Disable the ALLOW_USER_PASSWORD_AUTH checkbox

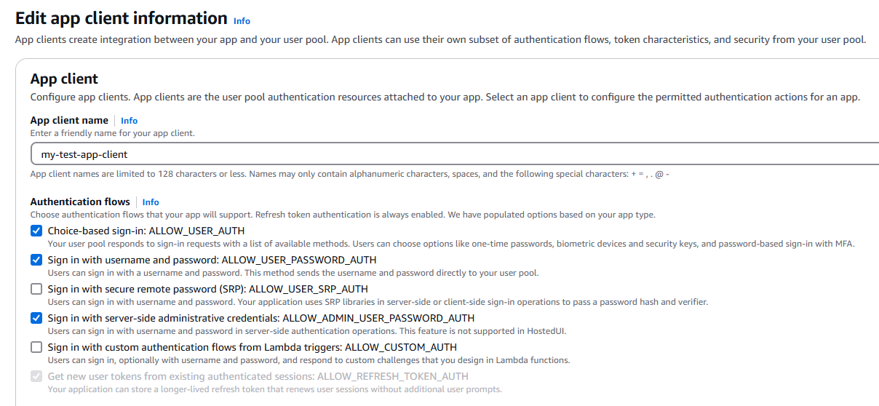click(36, 260)
